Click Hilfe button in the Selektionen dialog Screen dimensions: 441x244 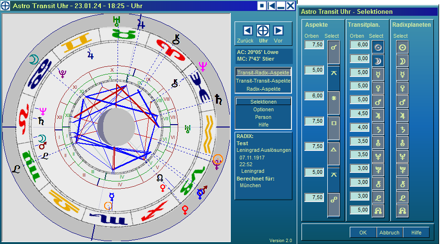click(416, 233)
